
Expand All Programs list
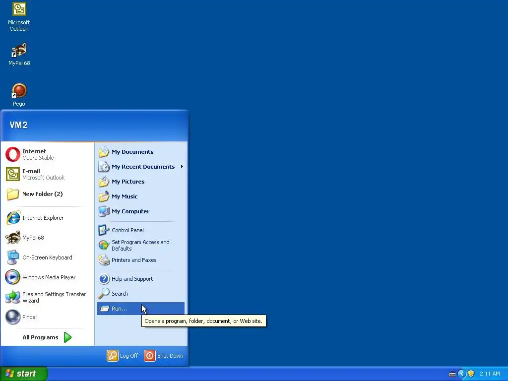pyautogui.click(x=47, y=337)
